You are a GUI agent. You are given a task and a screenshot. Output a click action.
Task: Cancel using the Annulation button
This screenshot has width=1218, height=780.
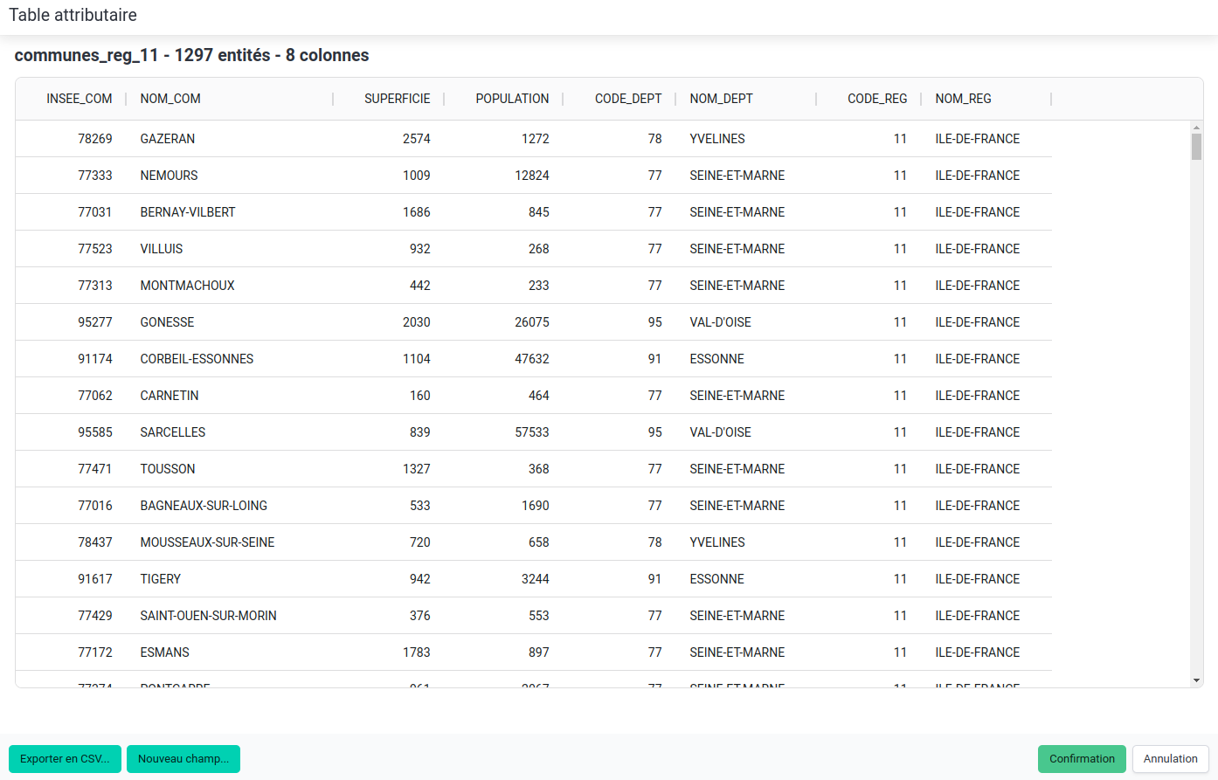(1171, 759)
